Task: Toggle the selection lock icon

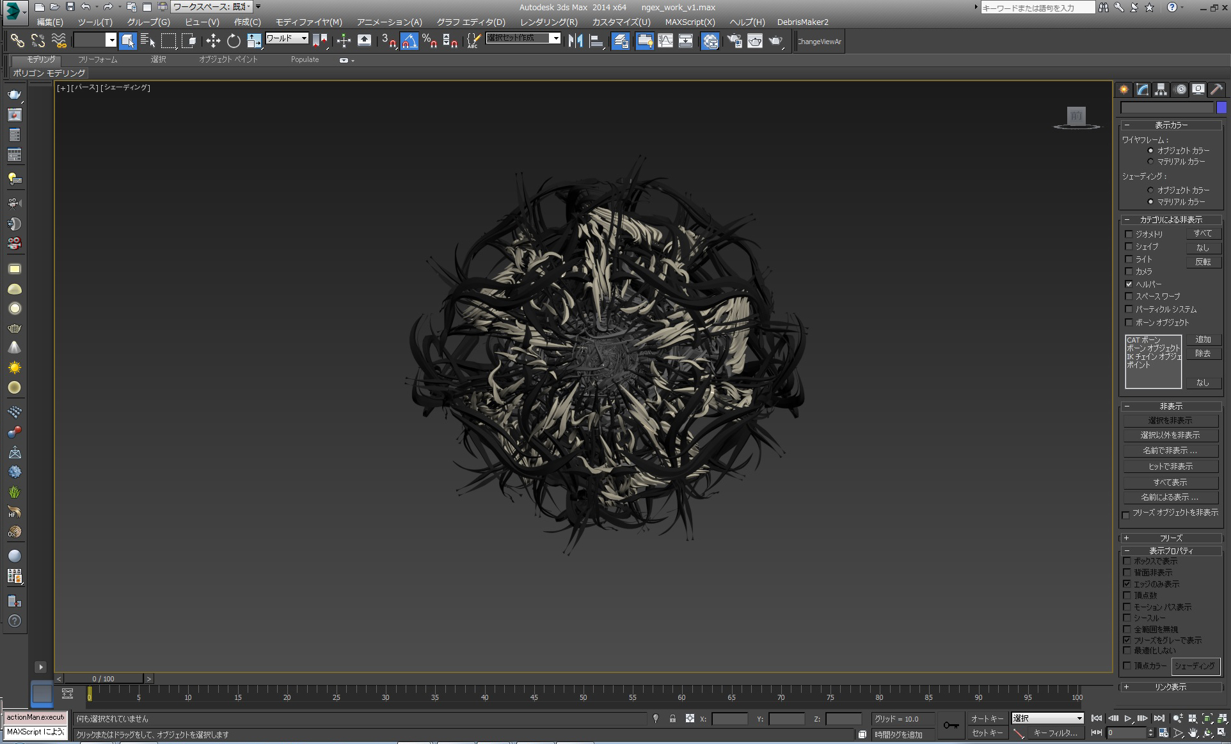Action: coord(672,718)
